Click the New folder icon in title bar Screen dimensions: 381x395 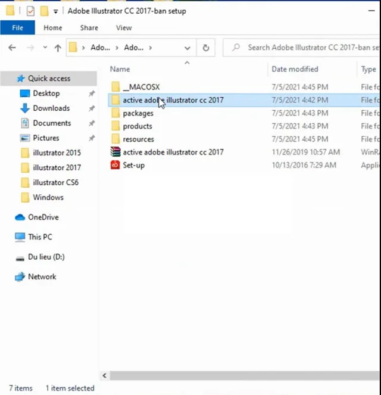[x=44, y=11]
